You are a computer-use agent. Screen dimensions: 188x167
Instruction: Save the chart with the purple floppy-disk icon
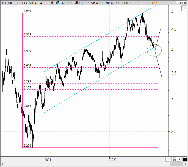pos(174,159)
